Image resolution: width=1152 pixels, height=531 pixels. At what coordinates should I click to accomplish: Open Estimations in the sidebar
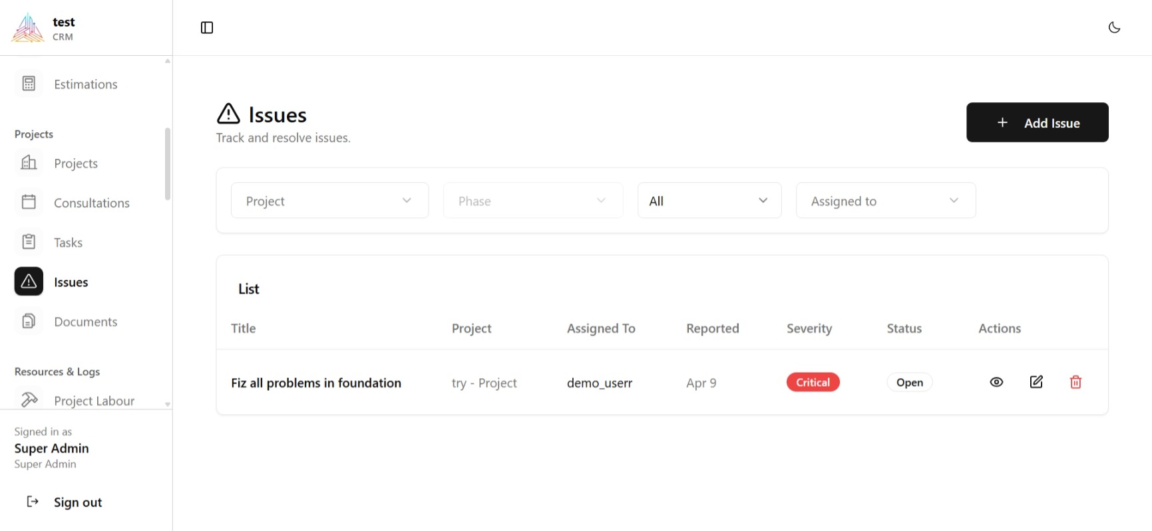pyautogui.click(x=86, y=84)
